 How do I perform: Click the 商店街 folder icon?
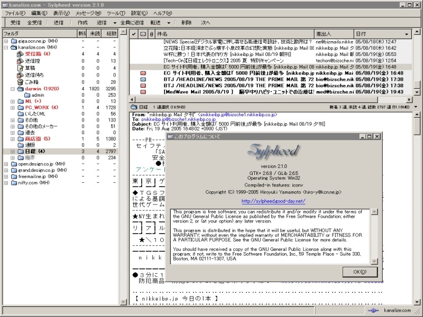[x=21, y=139]
